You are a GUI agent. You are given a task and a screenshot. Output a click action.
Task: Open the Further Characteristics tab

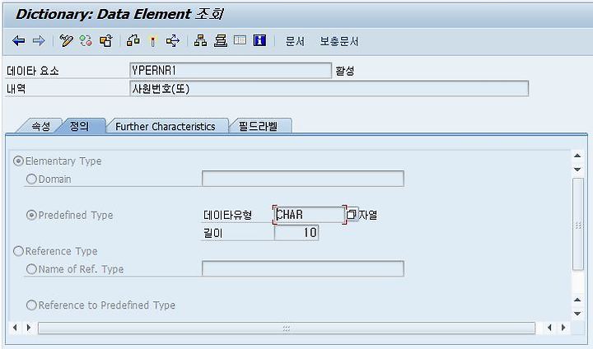coord(166,126)
